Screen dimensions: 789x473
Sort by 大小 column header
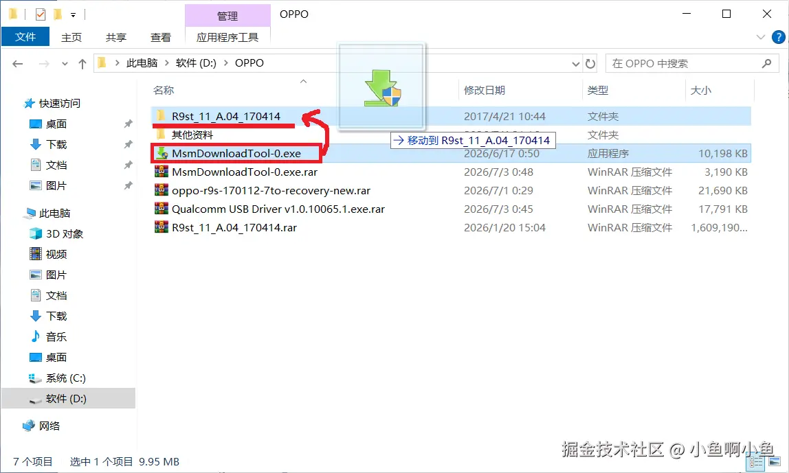coord(700,90)
